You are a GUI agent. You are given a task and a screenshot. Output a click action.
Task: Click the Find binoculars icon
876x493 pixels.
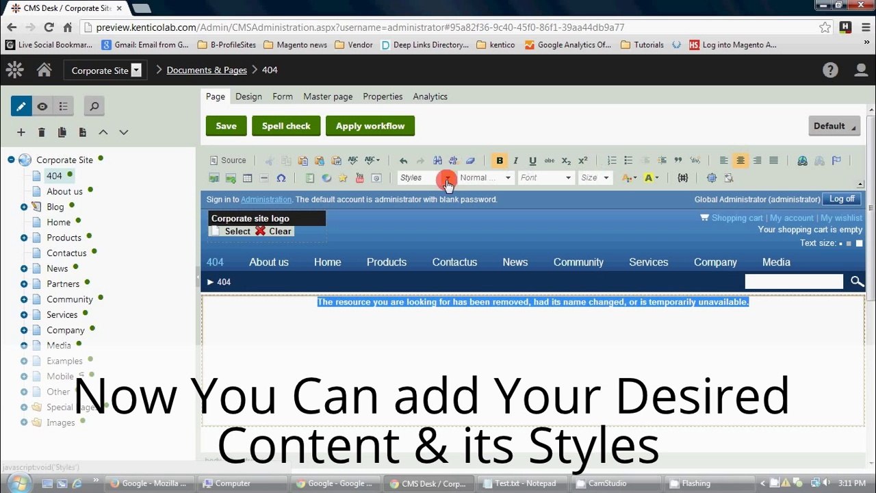coord(437,160)
